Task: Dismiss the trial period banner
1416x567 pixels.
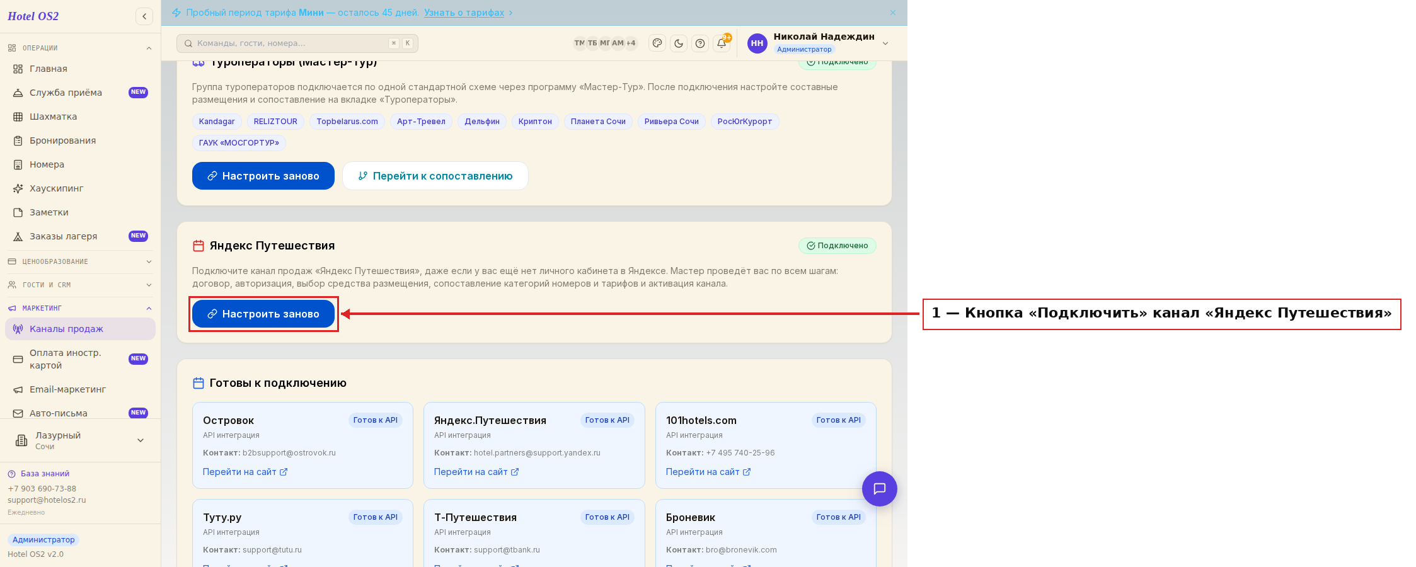Action: (x=893, y=13)
